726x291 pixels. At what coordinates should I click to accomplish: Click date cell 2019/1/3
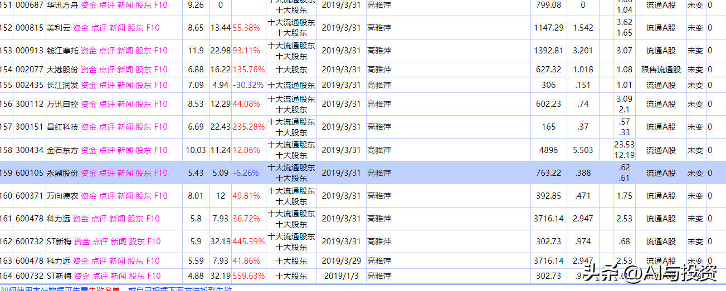[342, 276]
